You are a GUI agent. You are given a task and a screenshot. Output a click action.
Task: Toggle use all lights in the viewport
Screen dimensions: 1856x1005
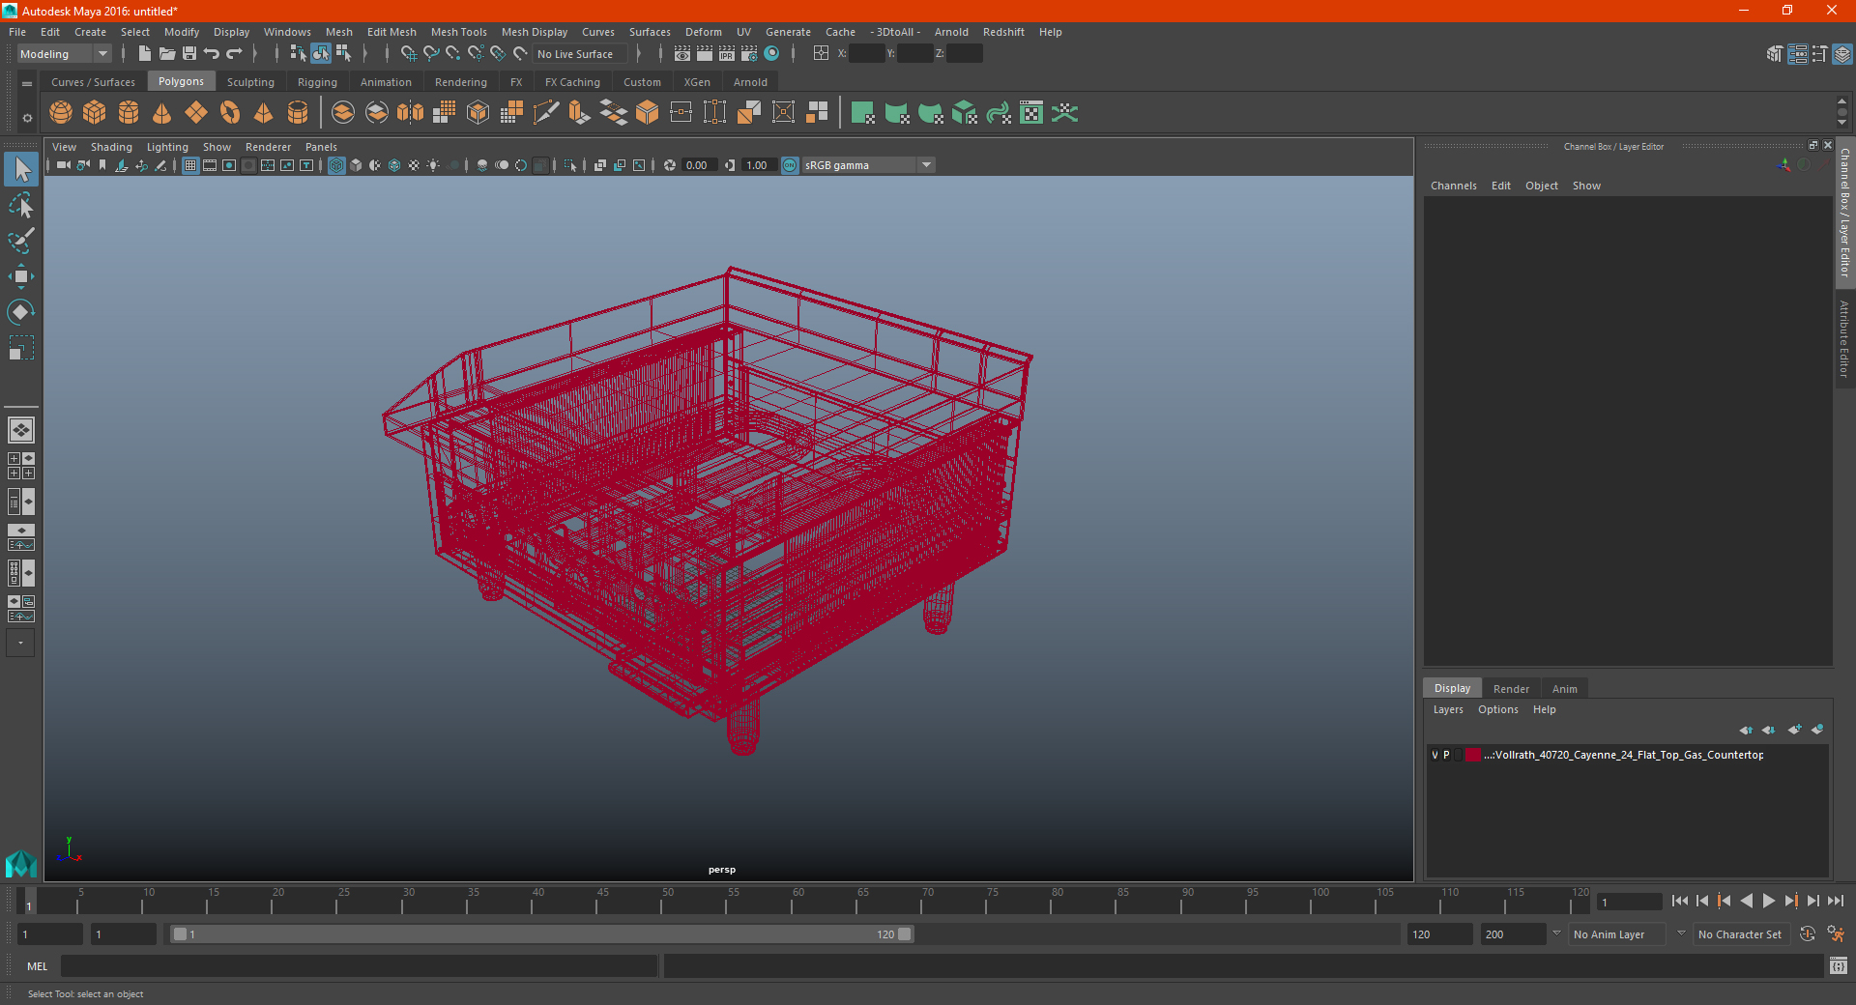[x=433, y=165]
